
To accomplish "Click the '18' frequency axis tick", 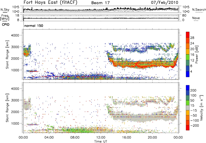I will click(17, 15).
